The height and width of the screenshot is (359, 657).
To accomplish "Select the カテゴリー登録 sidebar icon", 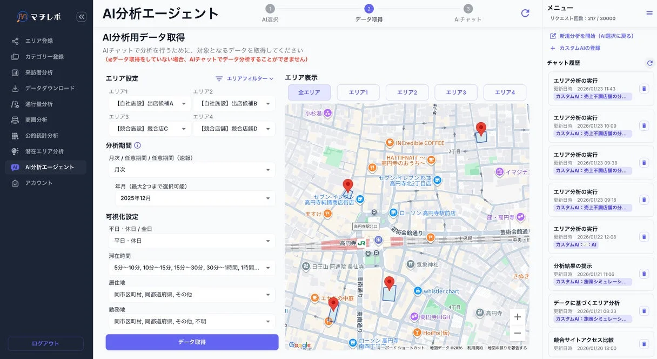I will click(15, 56).
